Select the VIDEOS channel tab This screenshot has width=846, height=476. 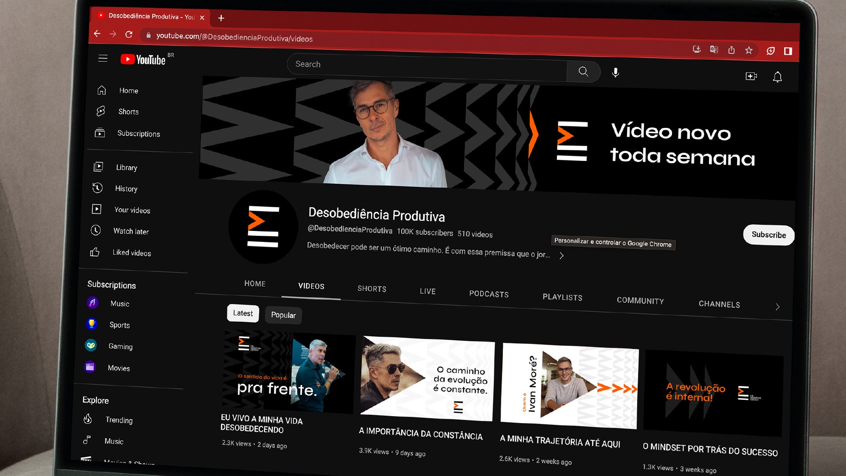(x=311, y=286)
